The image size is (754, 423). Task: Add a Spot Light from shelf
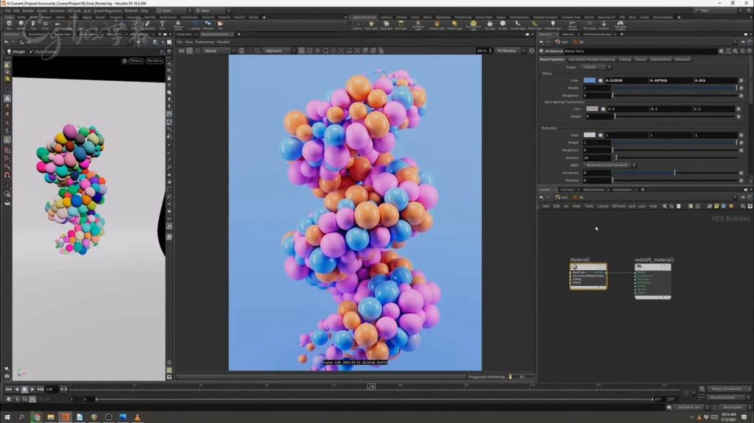click(x=386, y=25)
